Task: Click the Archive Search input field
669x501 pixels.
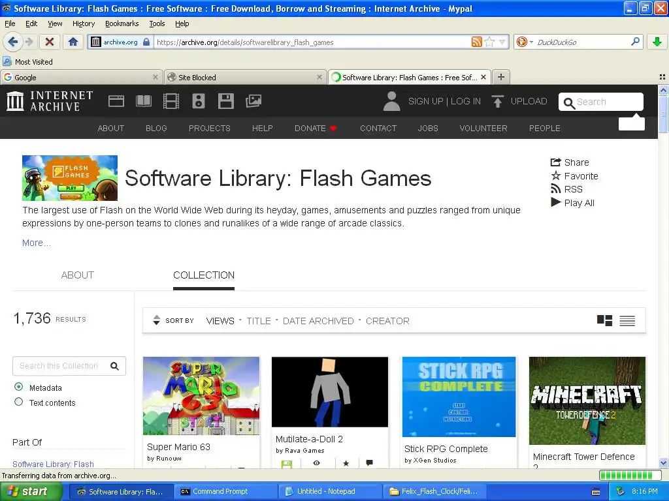Action: (601, 101)
